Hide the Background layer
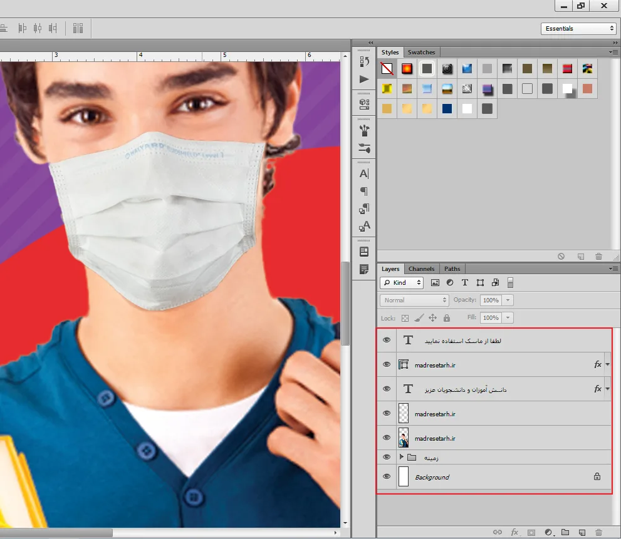The width and height of the screenshot is (621, 539). click(x=387, y=476)
